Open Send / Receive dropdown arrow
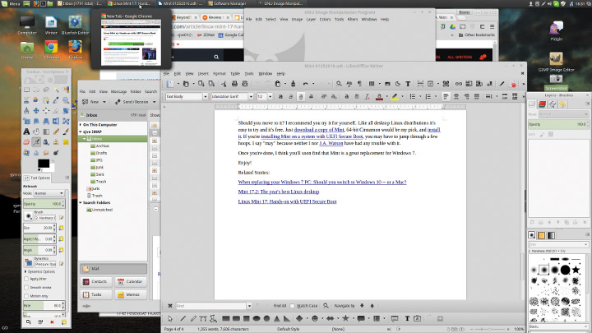 pos(154,102)
